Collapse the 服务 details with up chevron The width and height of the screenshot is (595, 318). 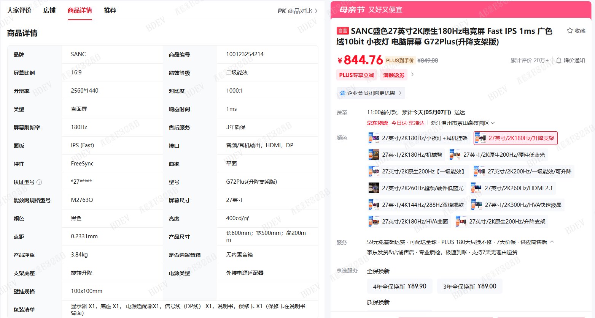(x=552, y=242)
